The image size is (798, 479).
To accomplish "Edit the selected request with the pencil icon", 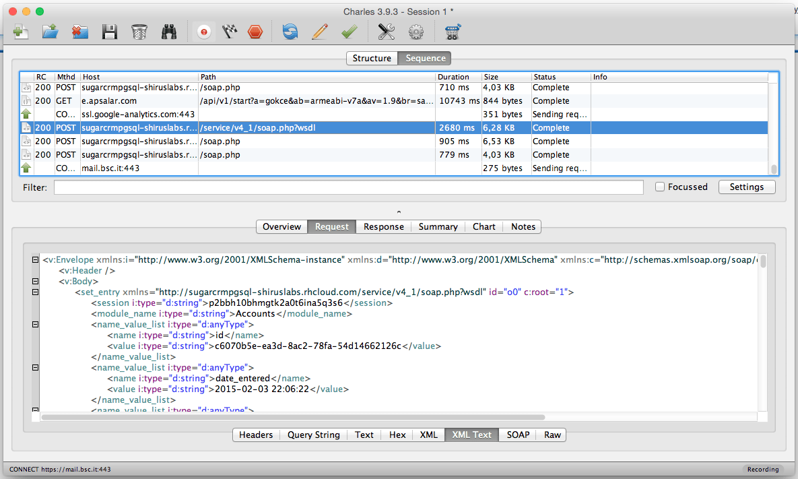I will 320,32.
